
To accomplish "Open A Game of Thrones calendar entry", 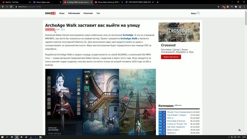I will click(x=177, y=124).
